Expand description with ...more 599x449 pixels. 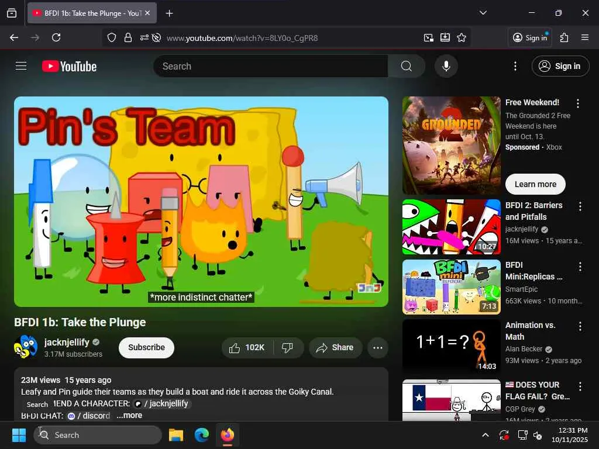tap(129, 416)
